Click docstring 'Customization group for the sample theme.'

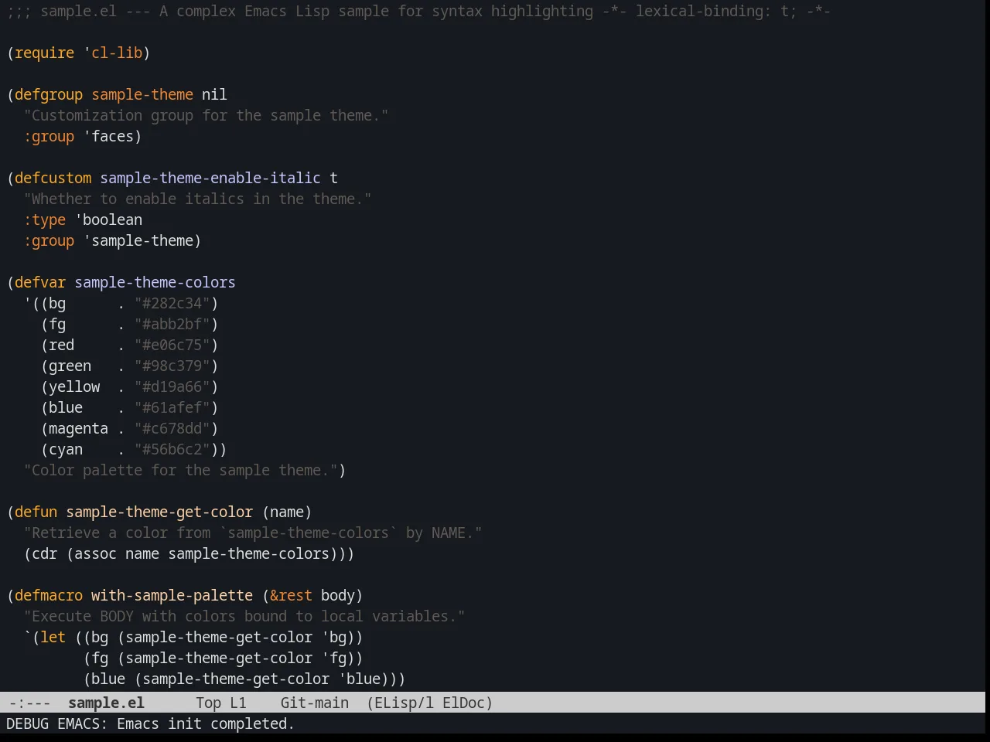(x=206, y=115)
